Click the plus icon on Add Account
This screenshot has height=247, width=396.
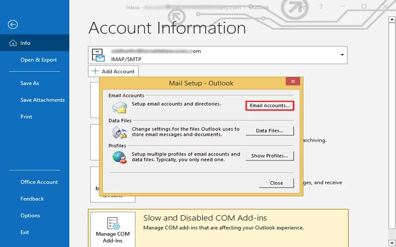click(x=95, y=71)
